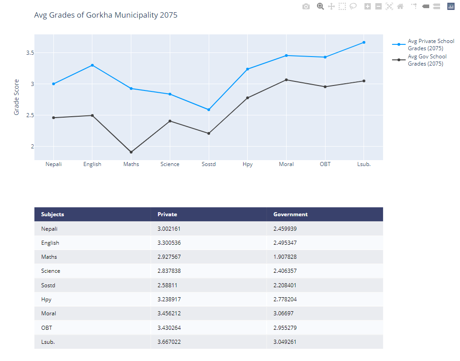Download plot as PNG camera icon

[x=306, y=6]
